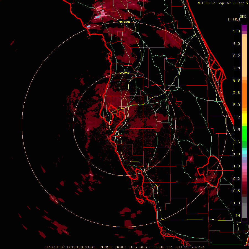The image size is (249, 249).
Task: Select the "[PHAS]" units label
Action: 234,19
